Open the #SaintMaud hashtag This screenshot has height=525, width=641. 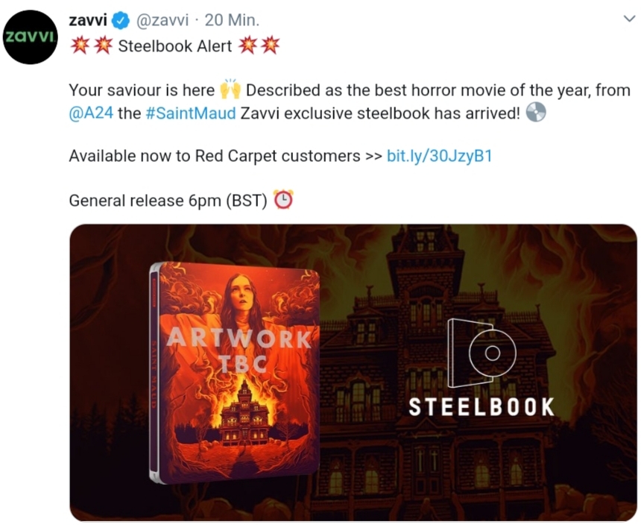pos(191,113)
